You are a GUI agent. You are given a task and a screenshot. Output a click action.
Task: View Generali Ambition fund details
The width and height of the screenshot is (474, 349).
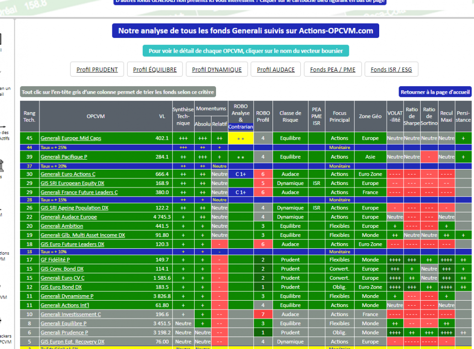62,226
